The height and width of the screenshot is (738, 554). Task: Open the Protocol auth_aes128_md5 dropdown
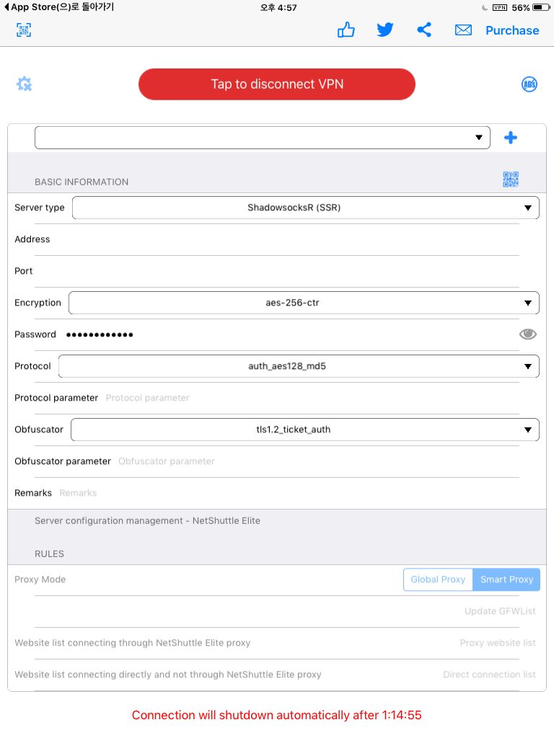pos(299,366)
